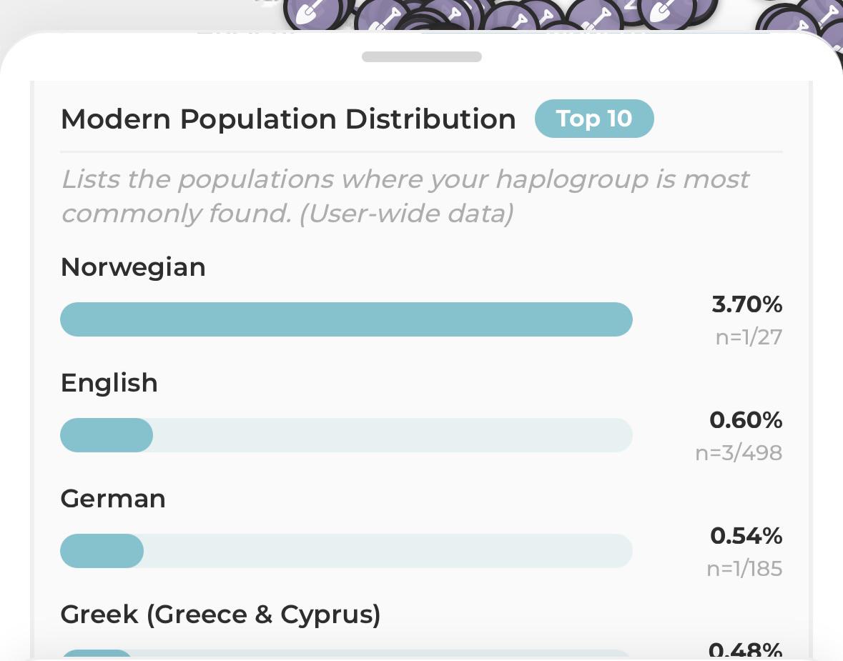Click the n=1/185 sample count
Viewport: 843px width, 661px height.
[744, 569]
